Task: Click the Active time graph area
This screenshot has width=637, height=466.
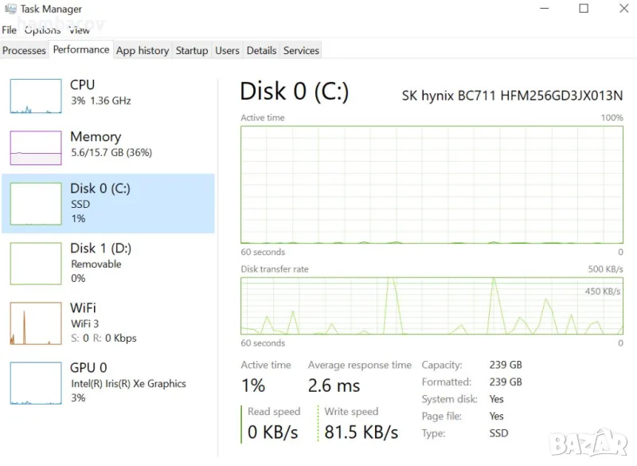Action: [432, 184]
